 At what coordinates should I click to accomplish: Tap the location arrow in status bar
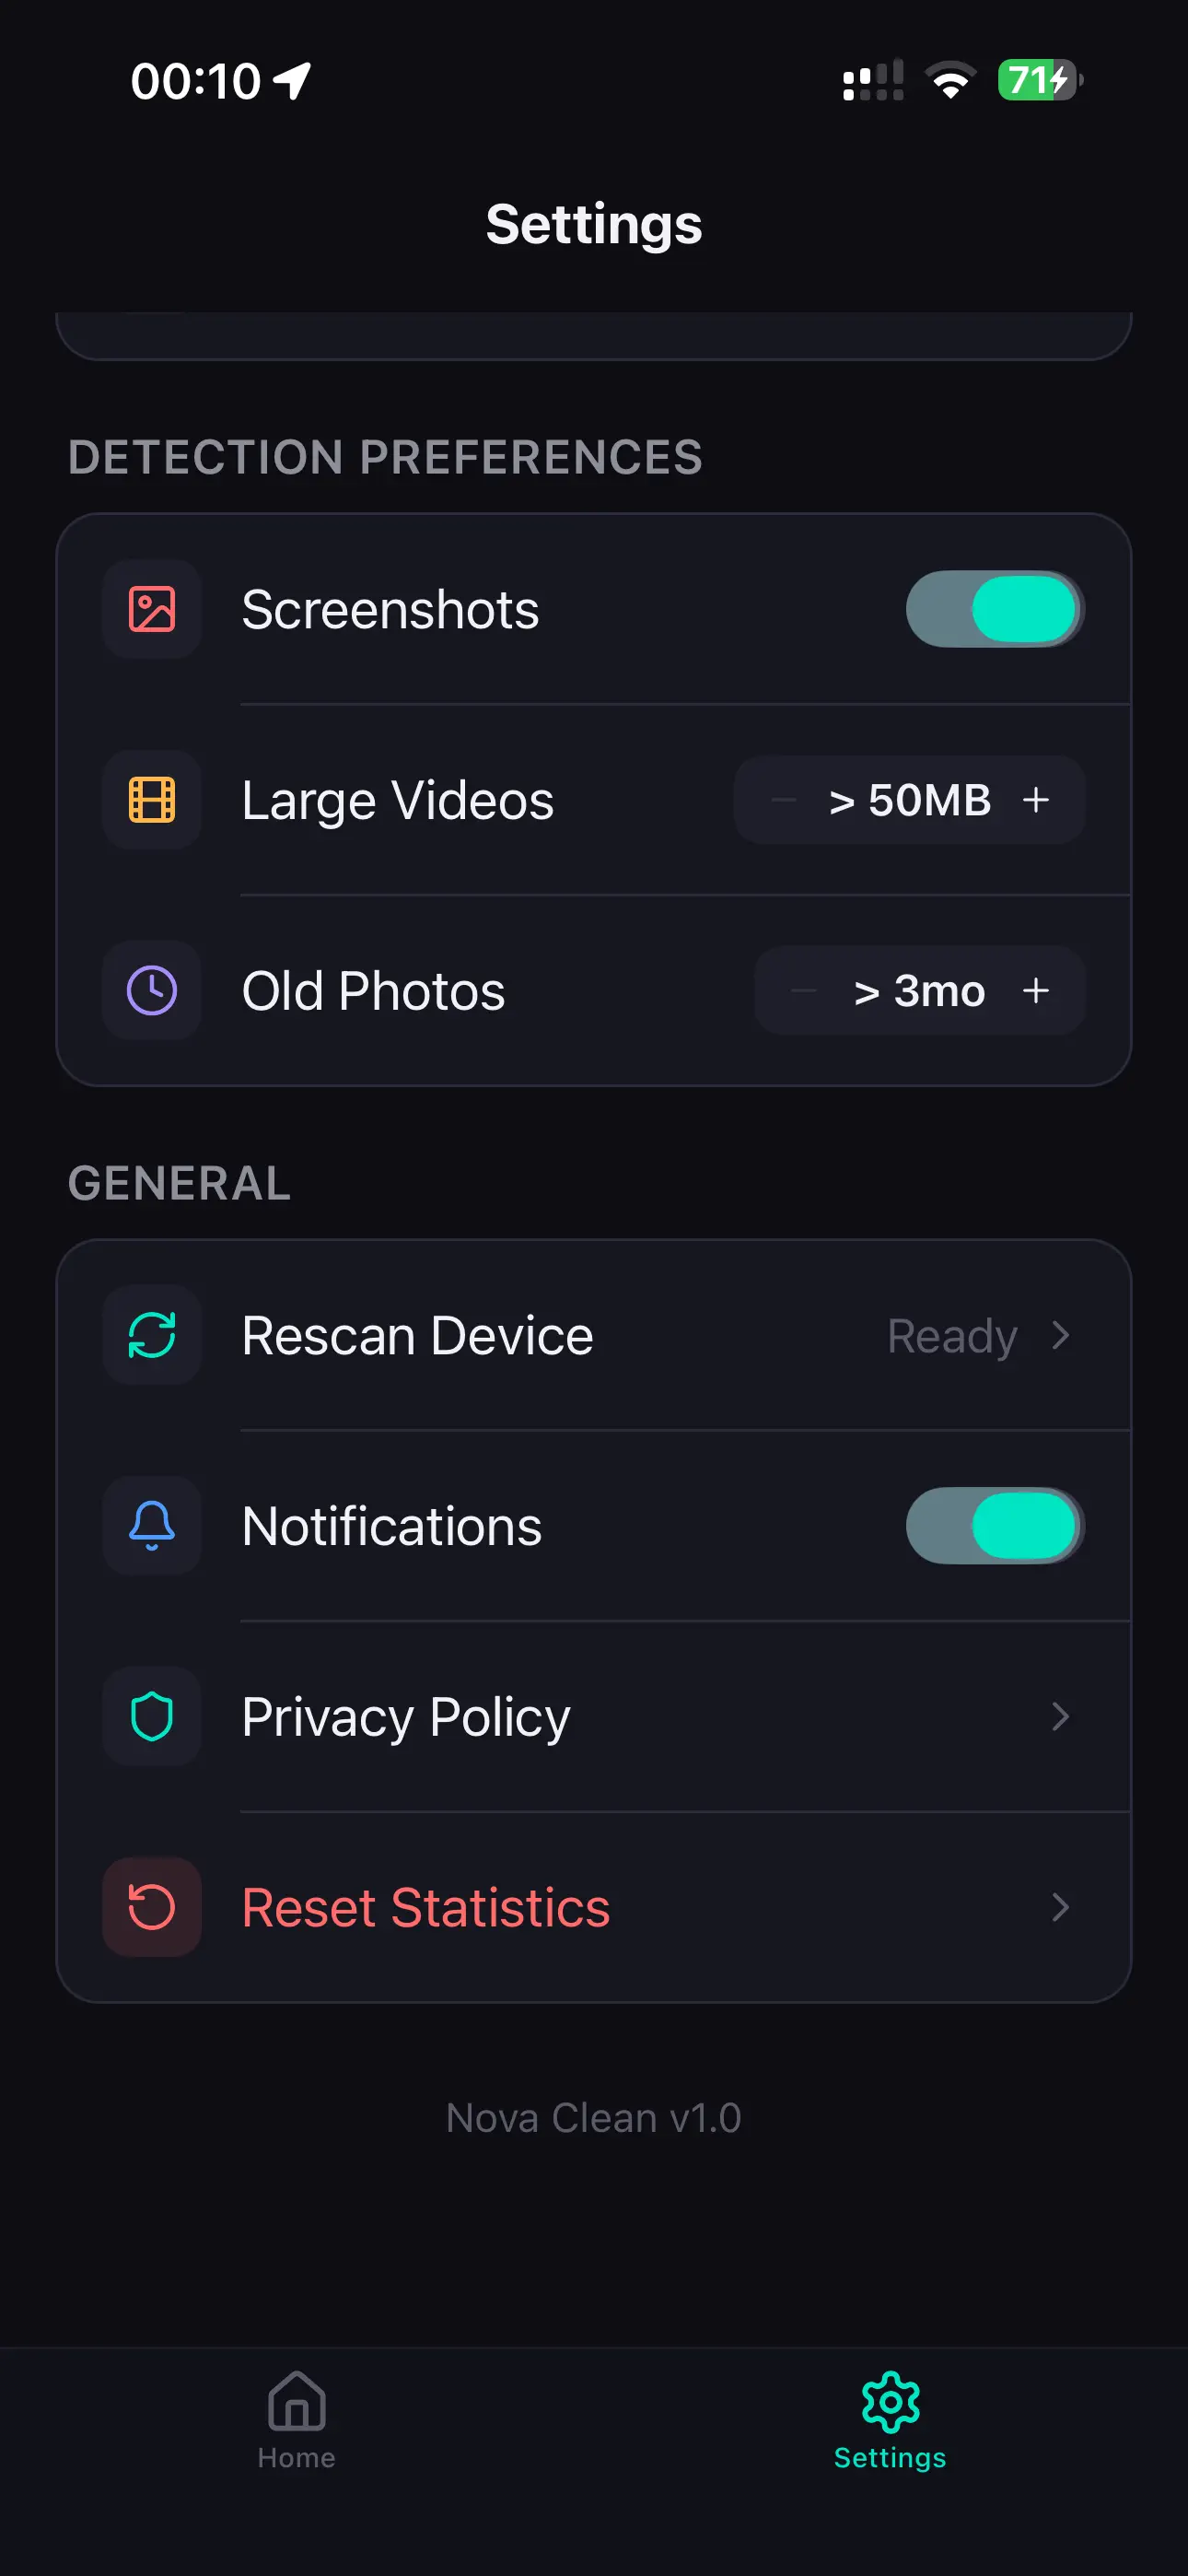292,81
